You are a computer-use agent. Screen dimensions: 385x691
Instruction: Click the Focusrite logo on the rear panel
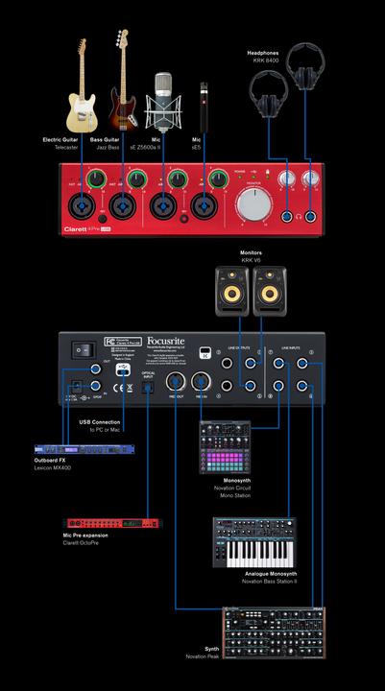[x=166, y=341]
